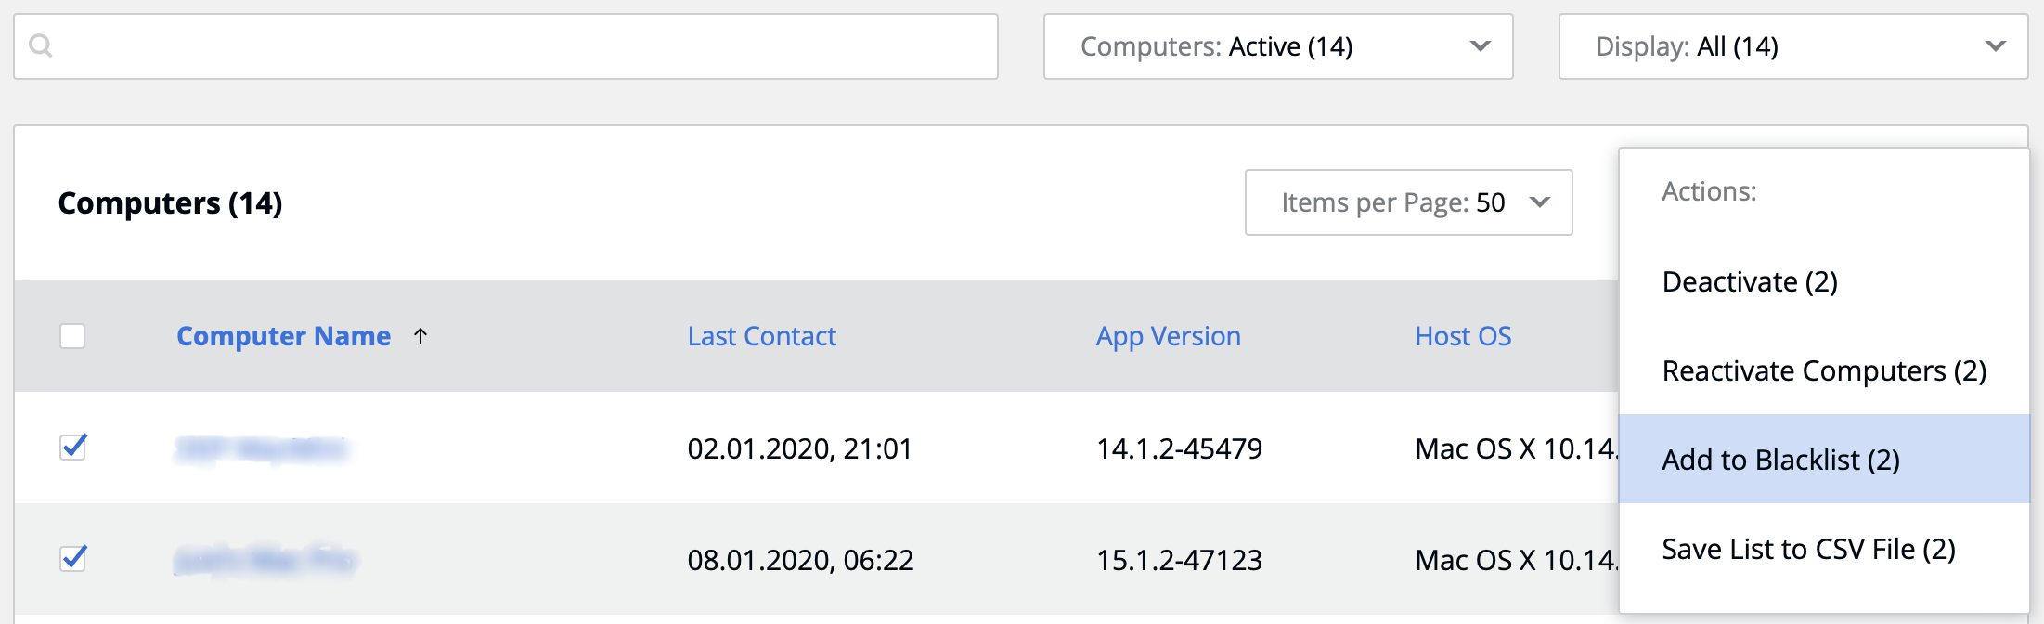Image resolution: width=2044 pixels, height=624 pixels.
Task: Tick the select-all checkbox in the table header
Action: 72,336
